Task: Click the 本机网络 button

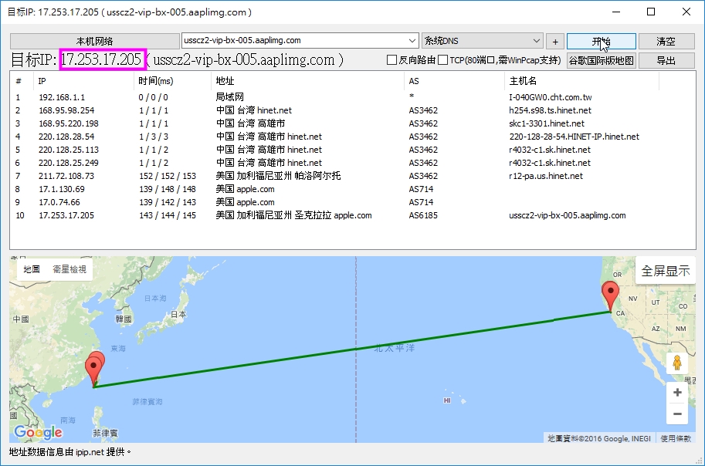Action: pyautogui.click(x=94, y=42)
